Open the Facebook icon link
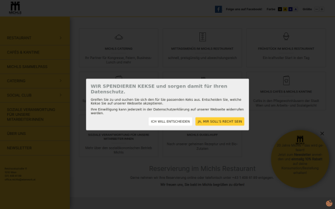The width and height of the screenshot is (335, 209). [218, 9]
